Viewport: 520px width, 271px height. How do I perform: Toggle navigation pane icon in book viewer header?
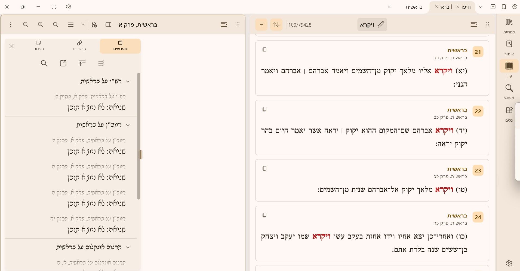pyautogui.click(x=224, y=24)
